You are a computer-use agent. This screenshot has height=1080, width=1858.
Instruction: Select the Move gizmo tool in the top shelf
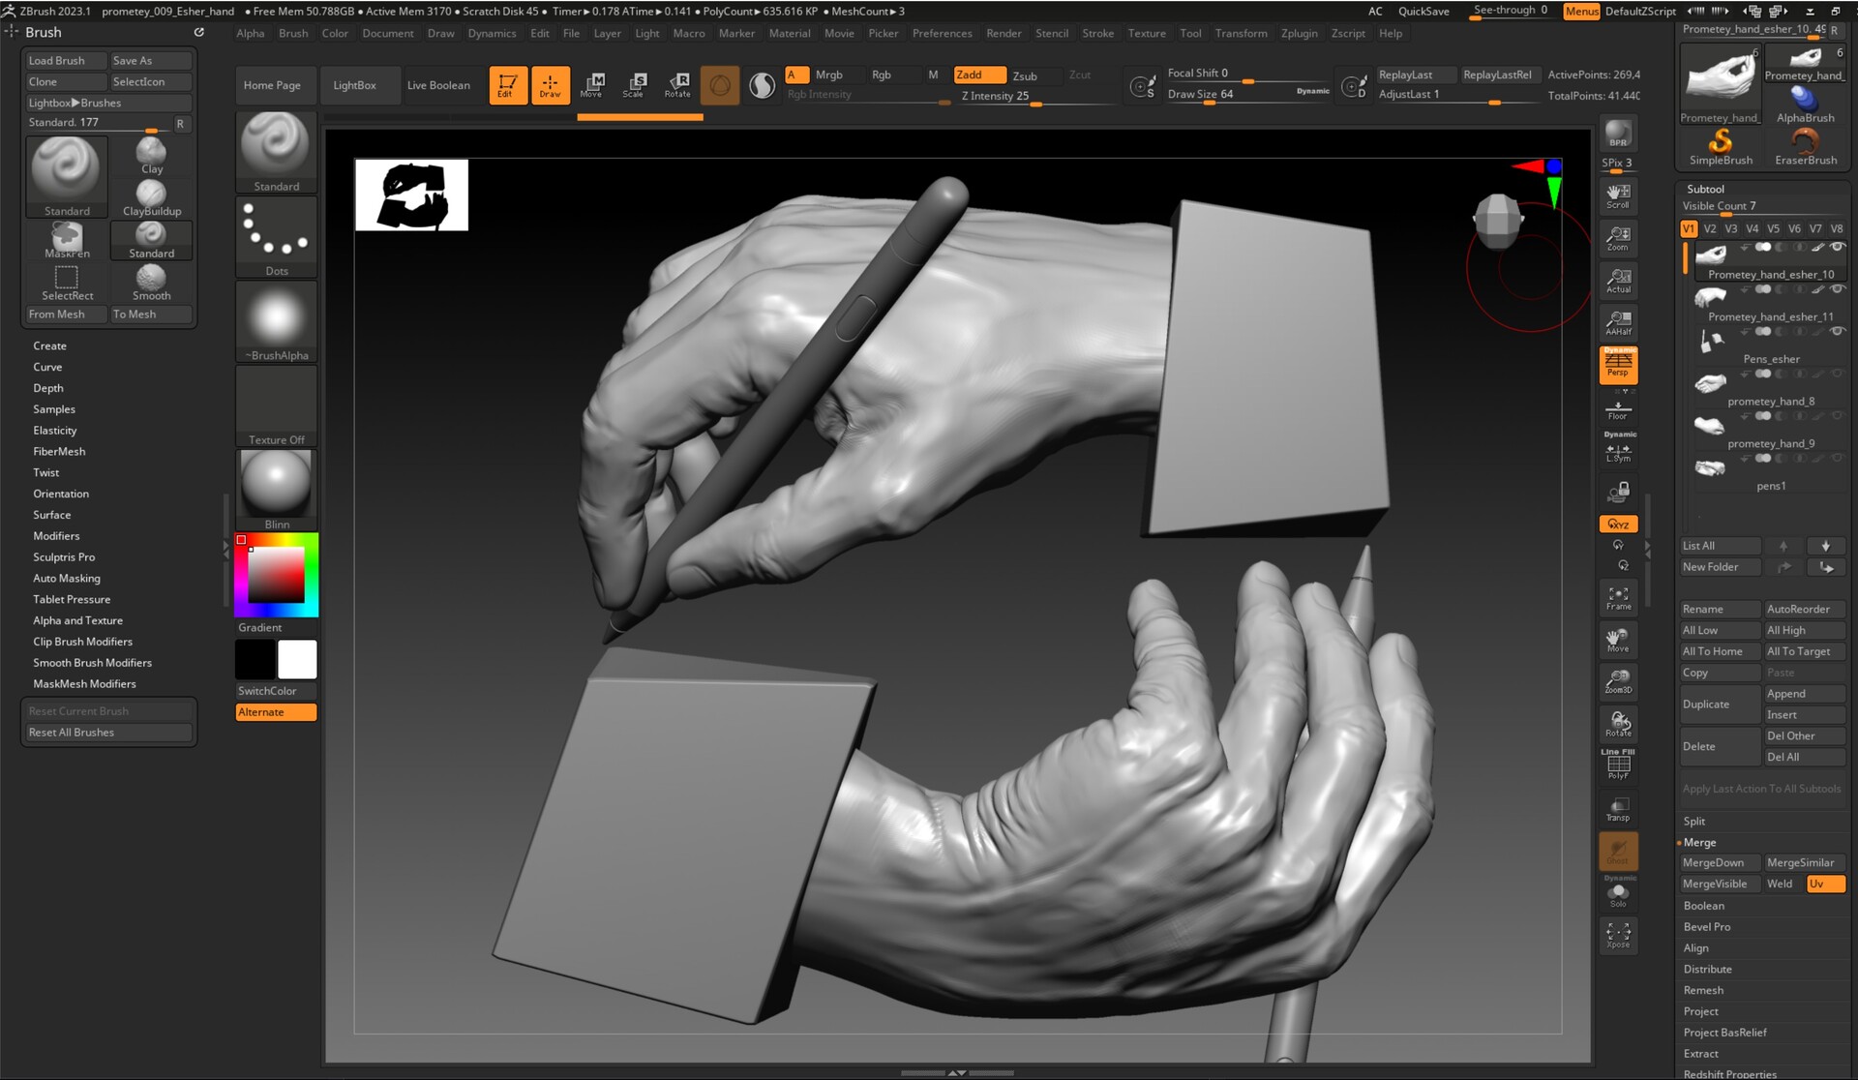coord(592,85)
